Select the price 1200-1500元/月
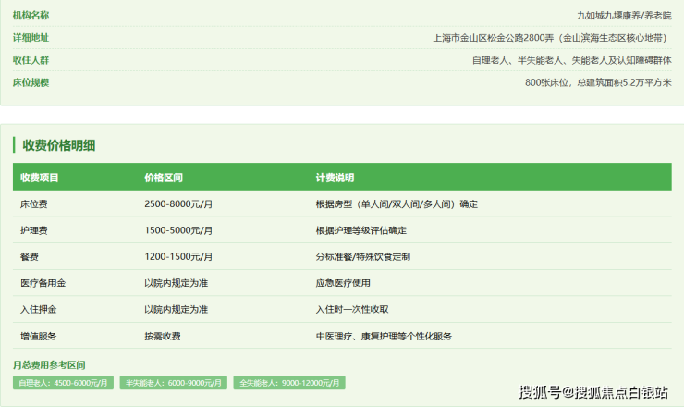 pos(178,257)
